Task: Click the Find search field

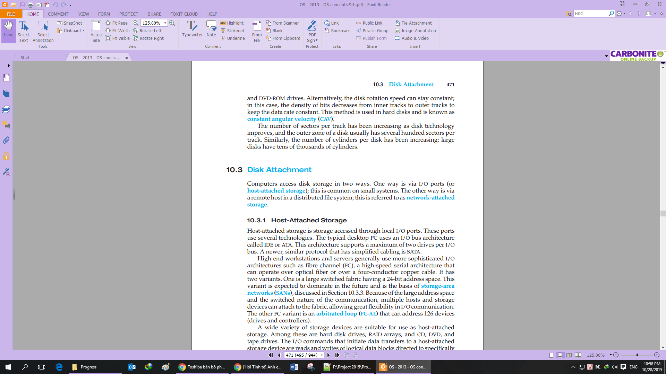Action: (591, 14)
